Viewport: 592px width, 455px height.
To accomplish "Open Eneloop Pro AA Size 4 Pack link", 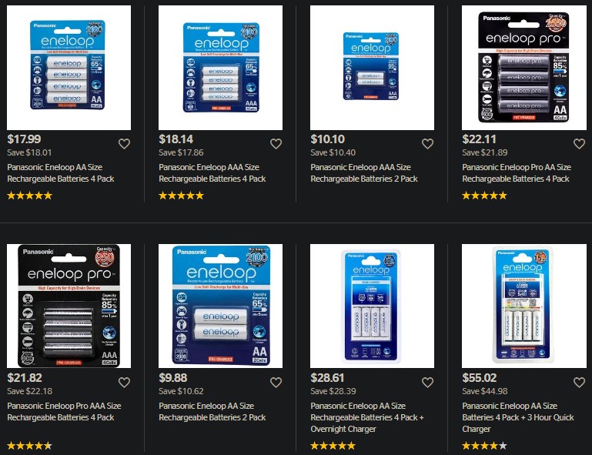I will [517, 173].
